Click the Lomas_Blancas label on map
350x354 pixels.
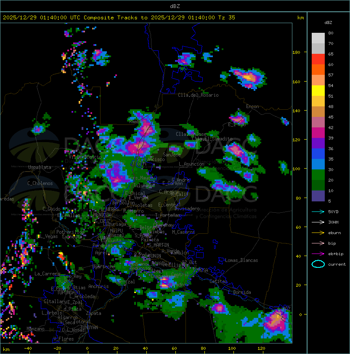coord(241,260)
